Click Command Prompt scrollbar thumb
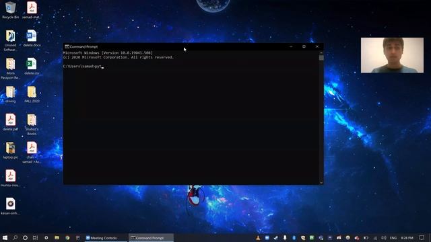431x242 pixels. click(x=321, y=58)
